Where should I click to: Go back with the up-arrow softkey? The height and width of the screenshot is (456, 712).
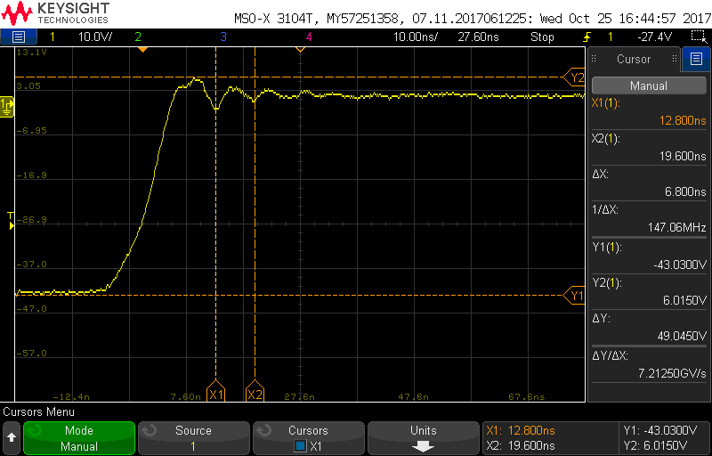(12, 439)
